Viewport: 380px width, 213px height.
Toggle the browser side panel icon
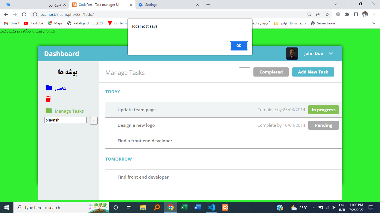click(x=356, y=14)
